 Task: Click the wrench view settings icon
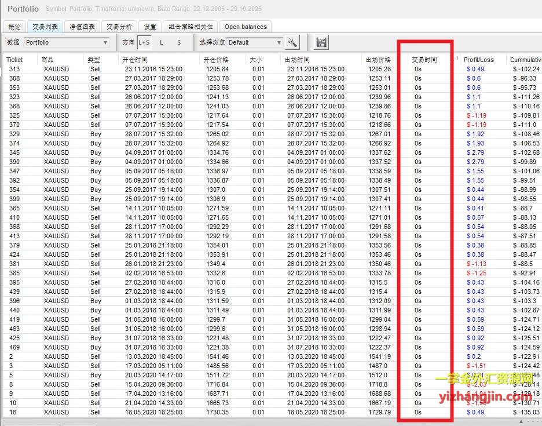tap(292, 42)
